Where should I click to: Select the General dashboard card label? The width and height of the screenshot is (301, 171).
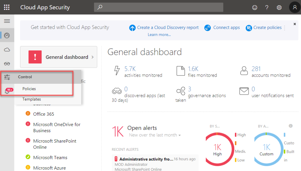[x=67, y=57]
